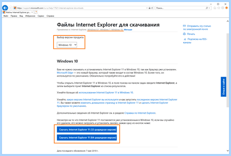Click the New Tab button

point(36,12)
